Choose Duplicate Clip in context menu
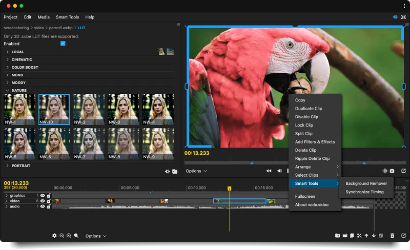 pos(315,108)
